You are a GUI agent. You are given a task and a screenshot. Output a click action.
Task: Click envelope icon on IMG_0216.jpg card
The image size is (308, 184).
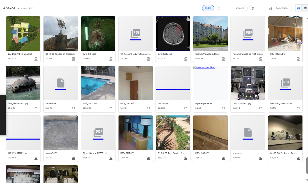111,59
